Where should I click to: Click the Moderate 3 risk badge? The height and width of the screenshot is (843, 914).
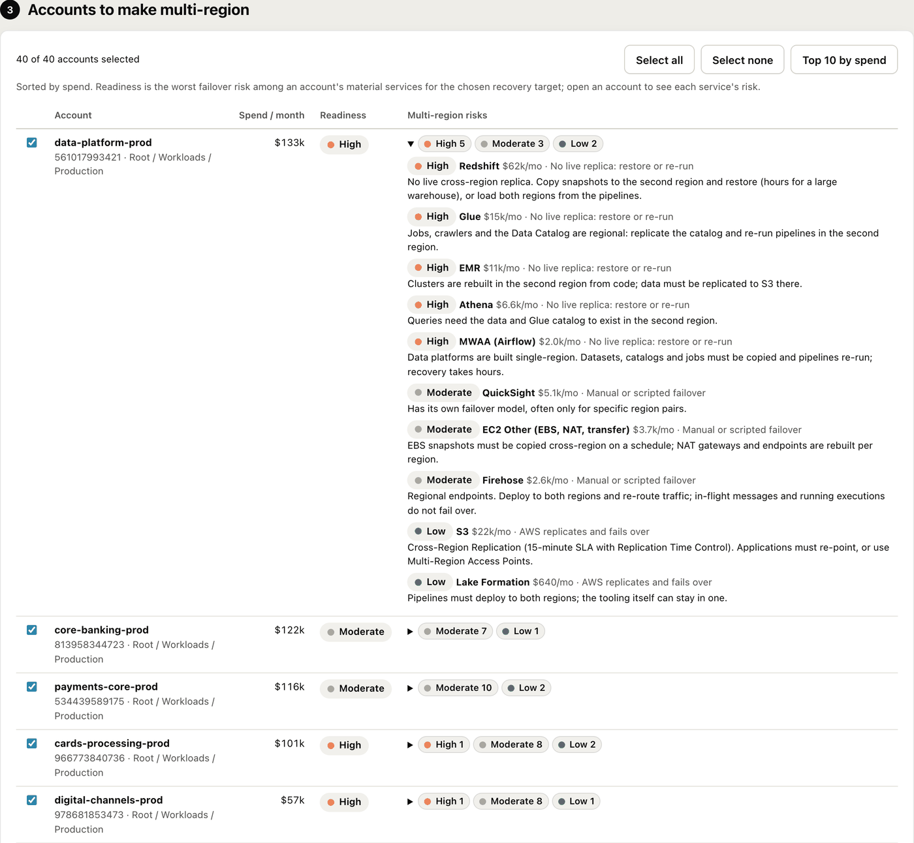512,144
